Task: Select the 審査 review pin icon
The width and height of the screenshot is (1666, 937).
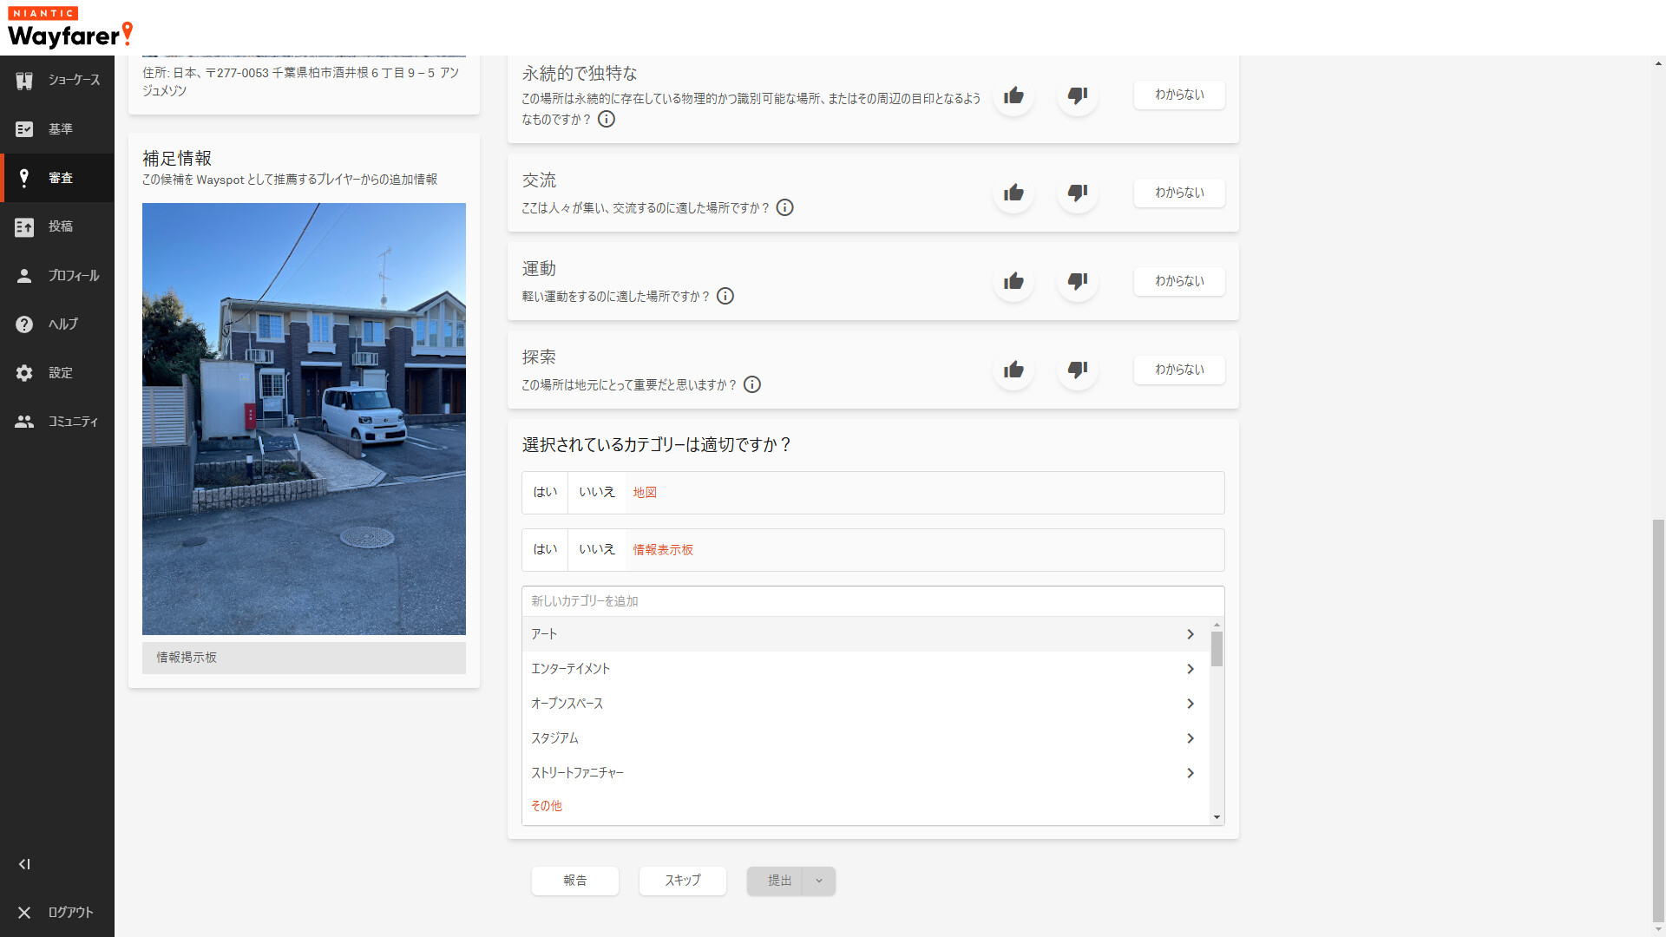Action: pos(24,178)
